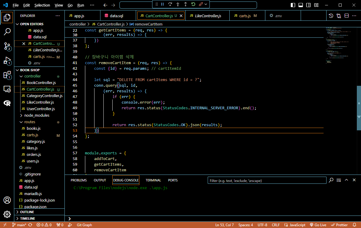Clear the debug console

coord(339,180)
